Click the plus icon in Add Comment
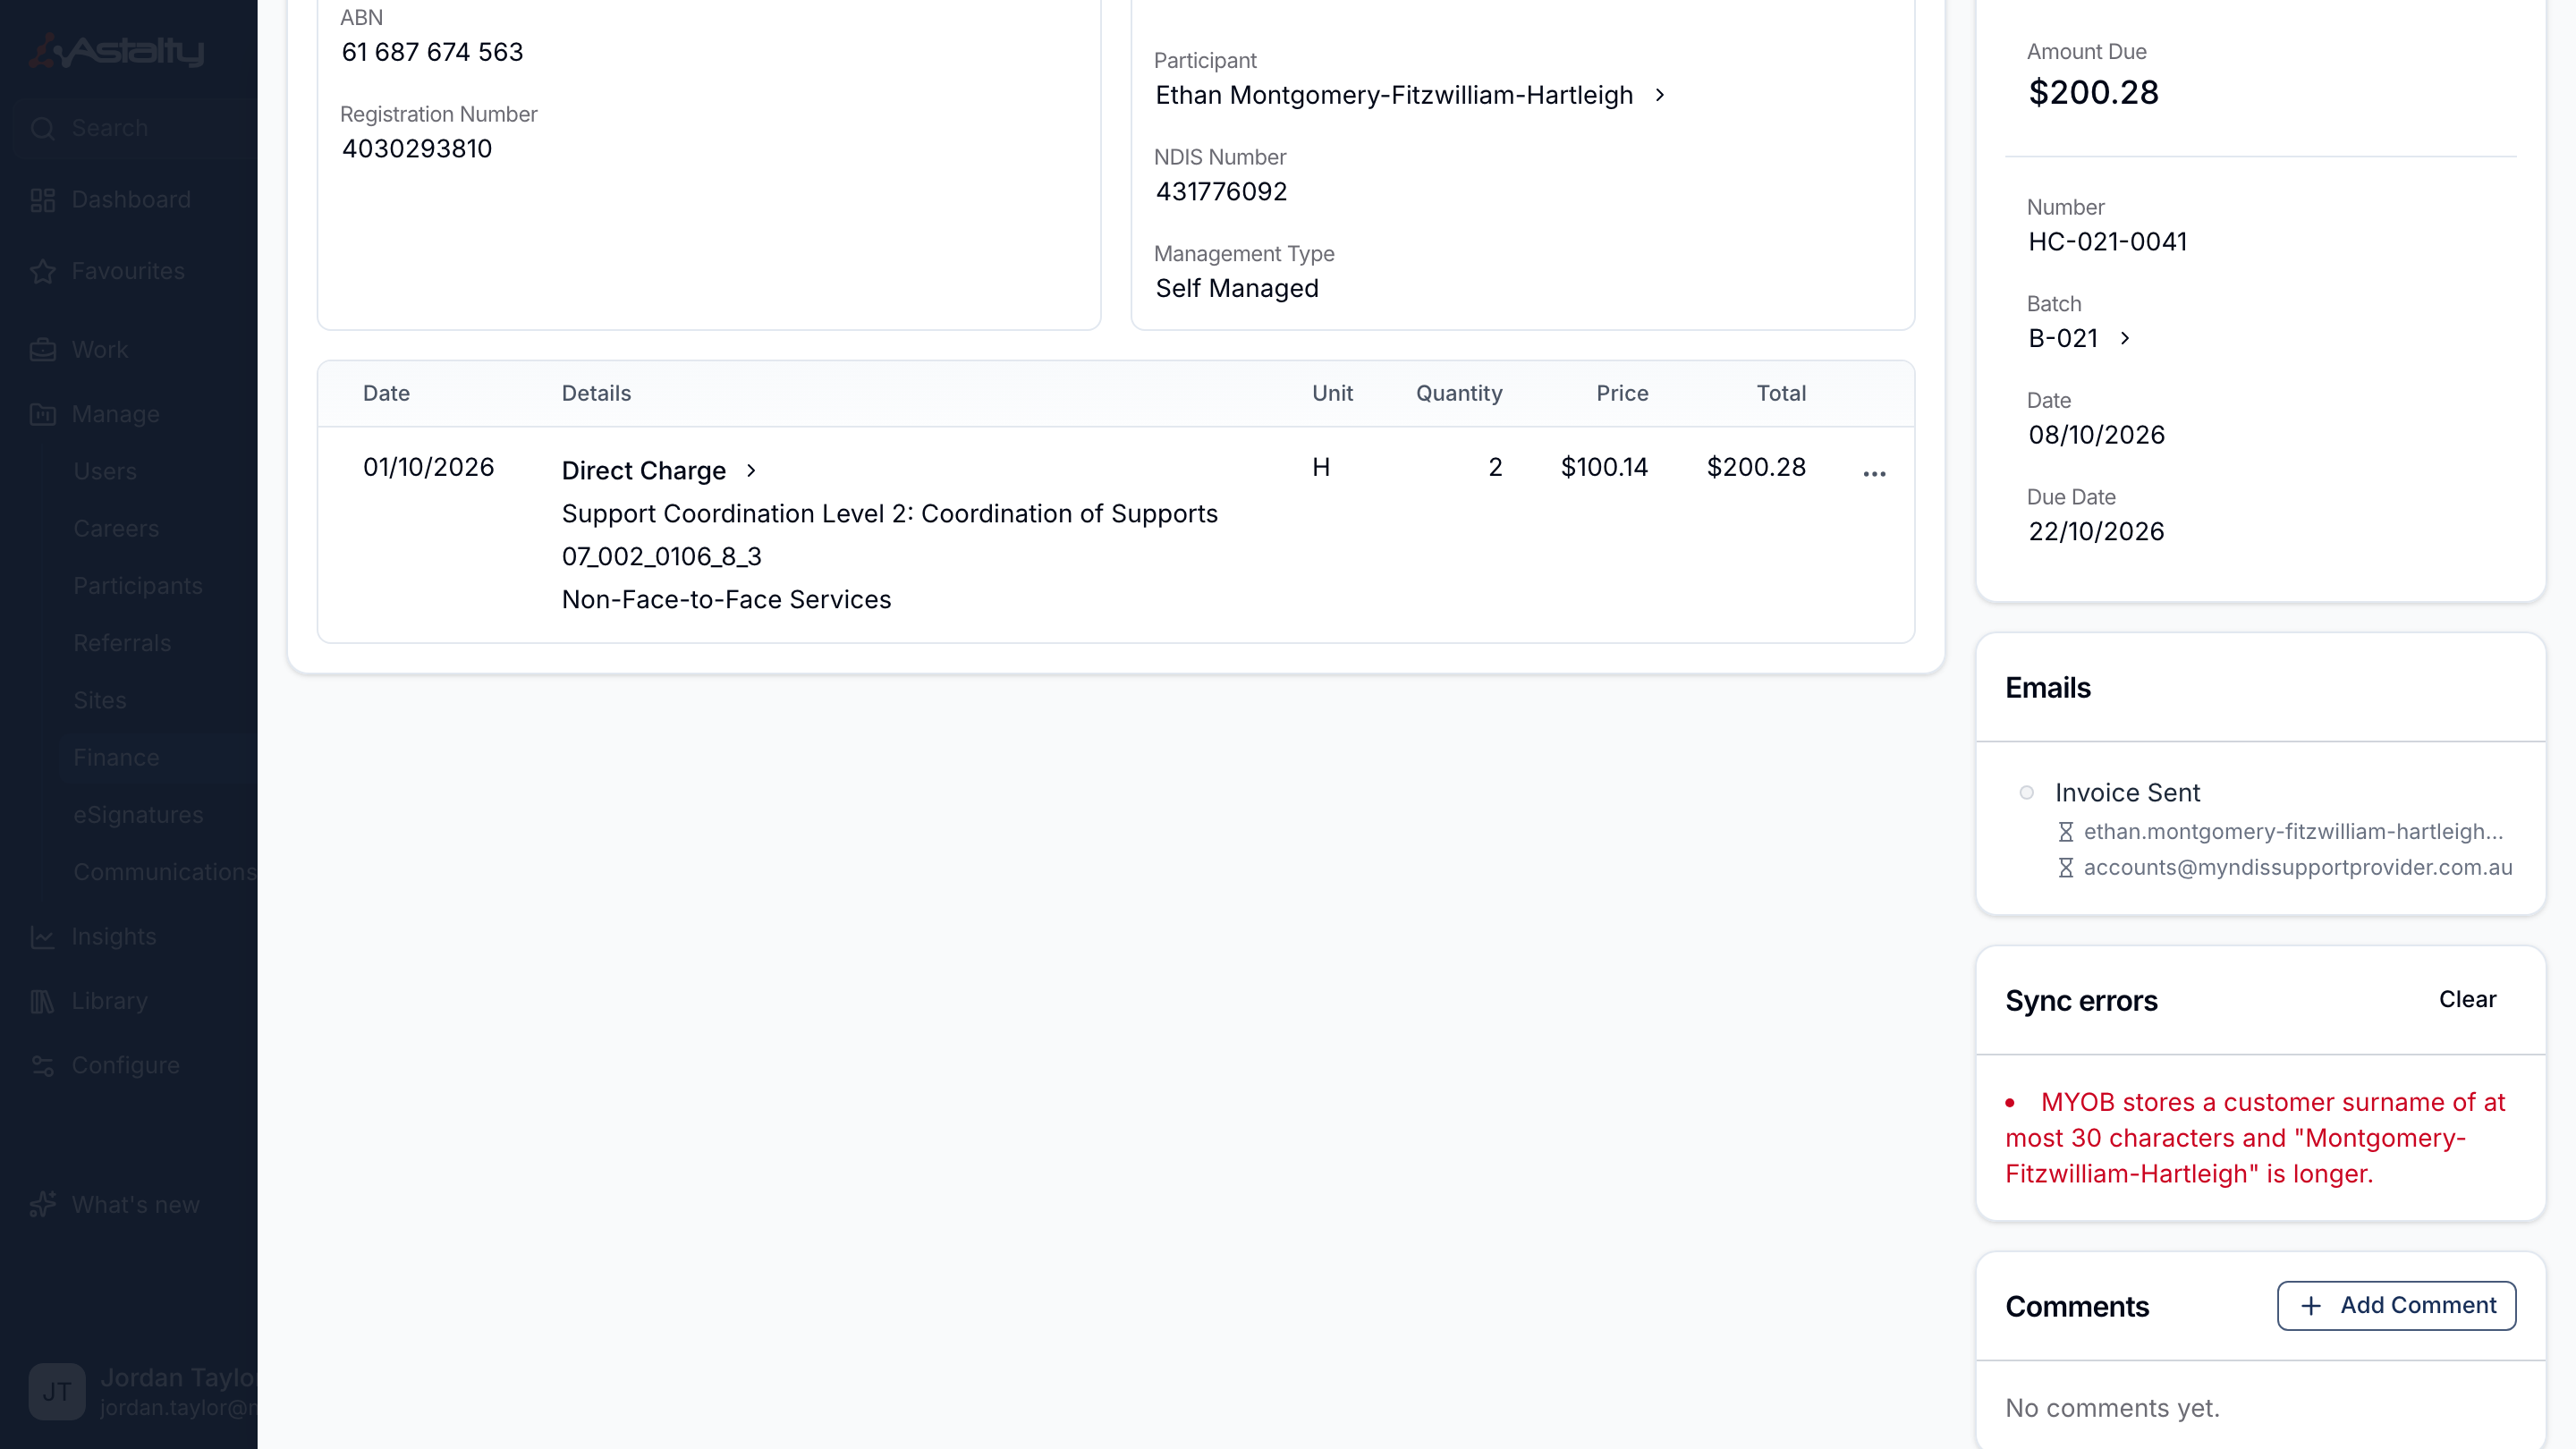This screenshot has width=2576, height=1449. coord(2311,1306)
